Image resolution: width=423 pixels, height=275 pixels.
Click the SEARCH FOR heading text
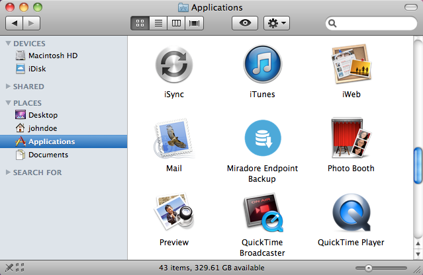[38, 173]
